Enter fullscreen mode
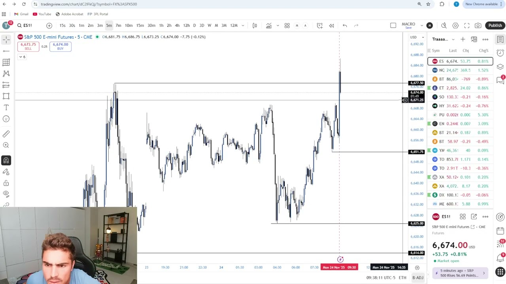The width and height of the screenshot is (506, 284). tap(467, 25)
